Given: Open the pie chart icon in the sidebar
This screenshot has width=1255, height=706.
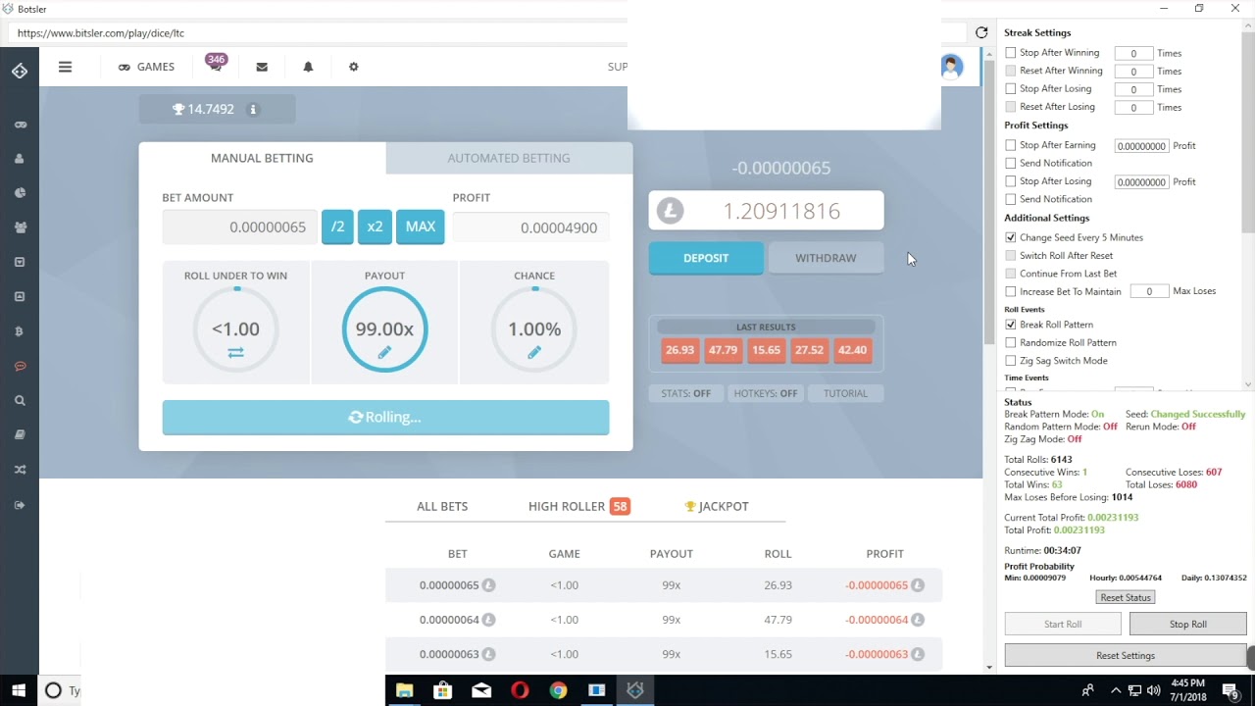Looking at the screenshot, I should tap(20, 193).
